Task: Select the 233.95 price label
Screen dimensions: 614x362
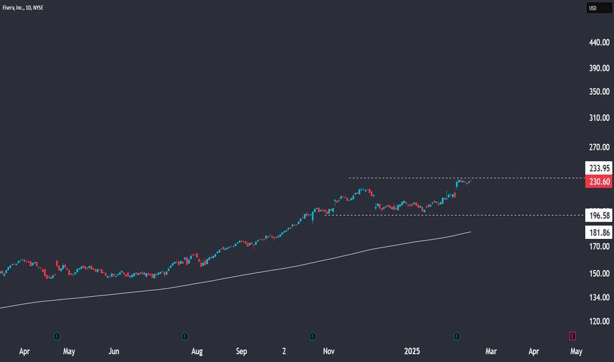Action: coord(599,168)
